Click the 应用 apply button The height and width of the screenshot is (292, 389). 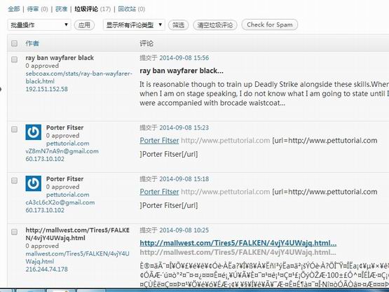(x=84, y=25)
